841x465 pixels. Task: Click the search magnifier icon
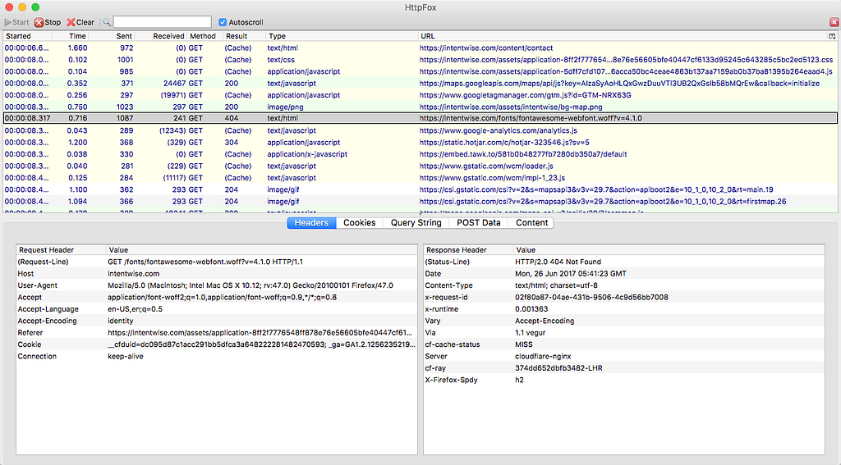(107, 22)
